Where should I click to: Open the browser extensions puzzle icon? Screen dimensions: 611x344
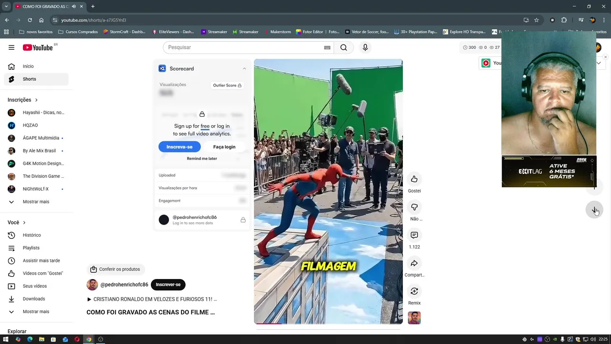(564, 20)
